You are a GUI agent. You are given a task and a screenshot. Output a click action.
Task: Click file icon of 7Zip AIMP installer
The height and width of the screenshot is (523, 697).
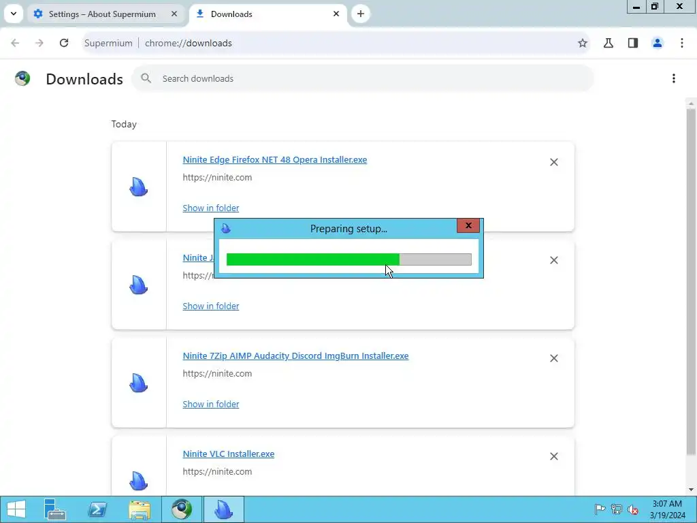[x=139, y=383]
